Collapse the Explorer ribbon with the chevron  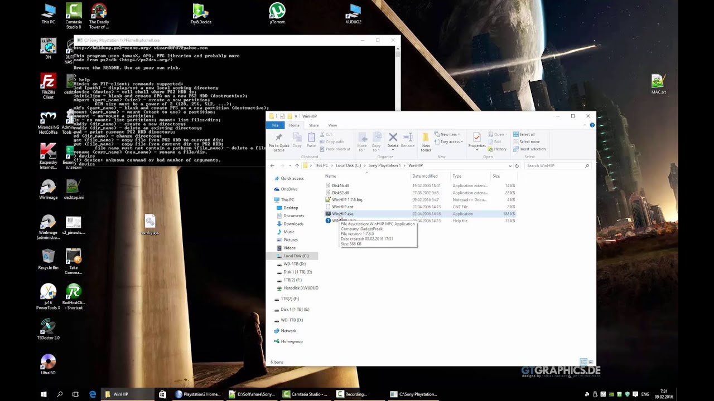point(585,125)
